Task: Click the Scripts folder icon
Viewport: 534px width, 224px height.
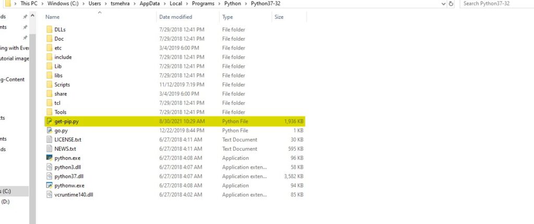Action: point(49,84)
